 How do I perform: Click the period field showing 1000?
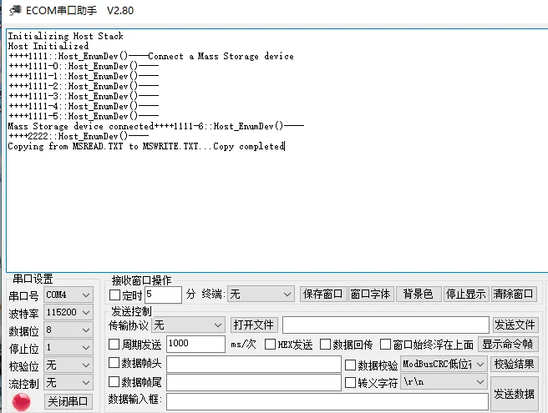195,345
